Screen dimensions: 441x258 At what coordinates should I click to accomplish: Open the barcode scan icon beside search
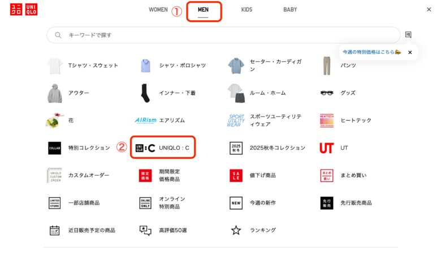coord(408,35)
